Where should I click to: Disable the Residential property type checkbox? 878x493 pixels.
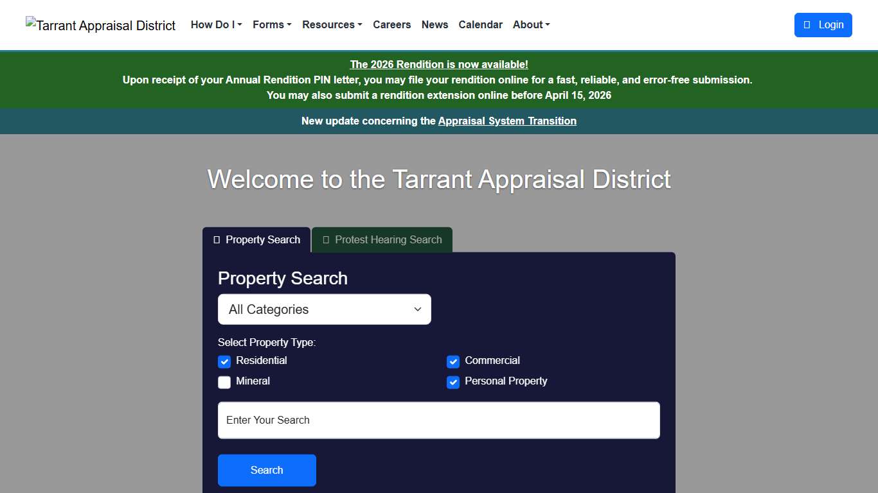(x=224, y=361)
